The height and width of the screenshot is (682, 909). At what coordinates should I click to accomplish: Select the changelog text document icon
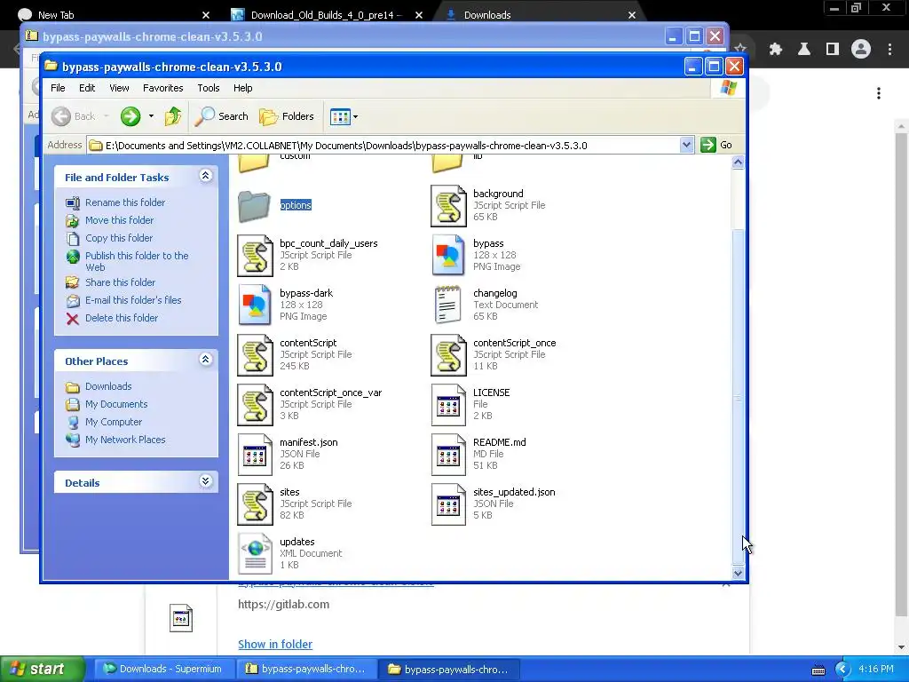(x=448, y=305)
